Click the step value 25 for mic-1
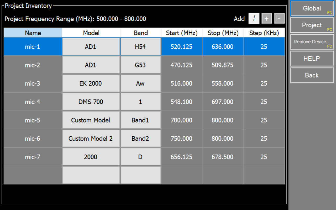Image resolution: width=336 pixels, height=210 pixels. (x=264, y=46)
